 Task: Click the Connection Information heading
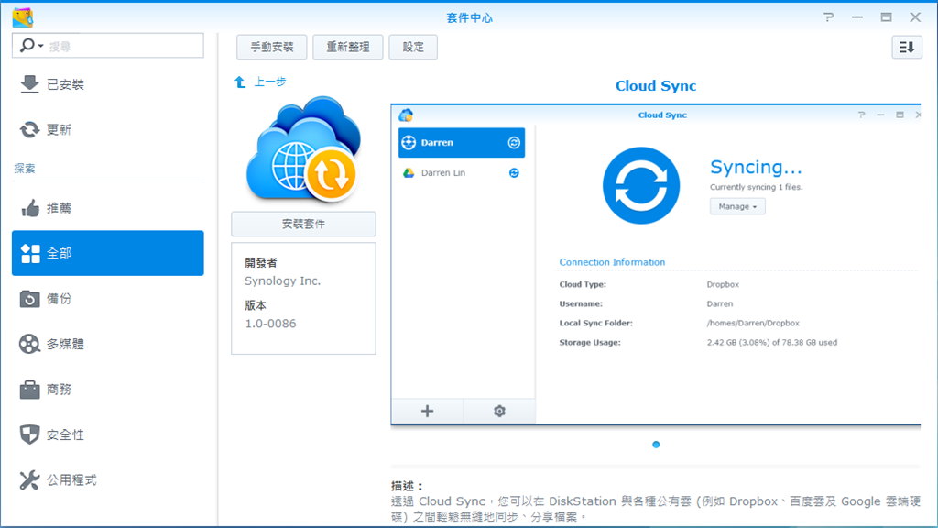tap(612, 262)
